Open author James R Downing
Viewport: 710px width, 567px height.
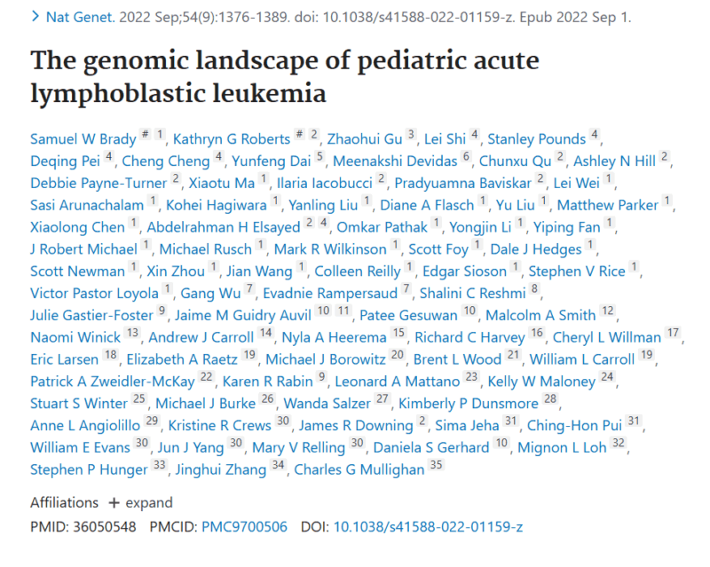(x=356, y=426)
